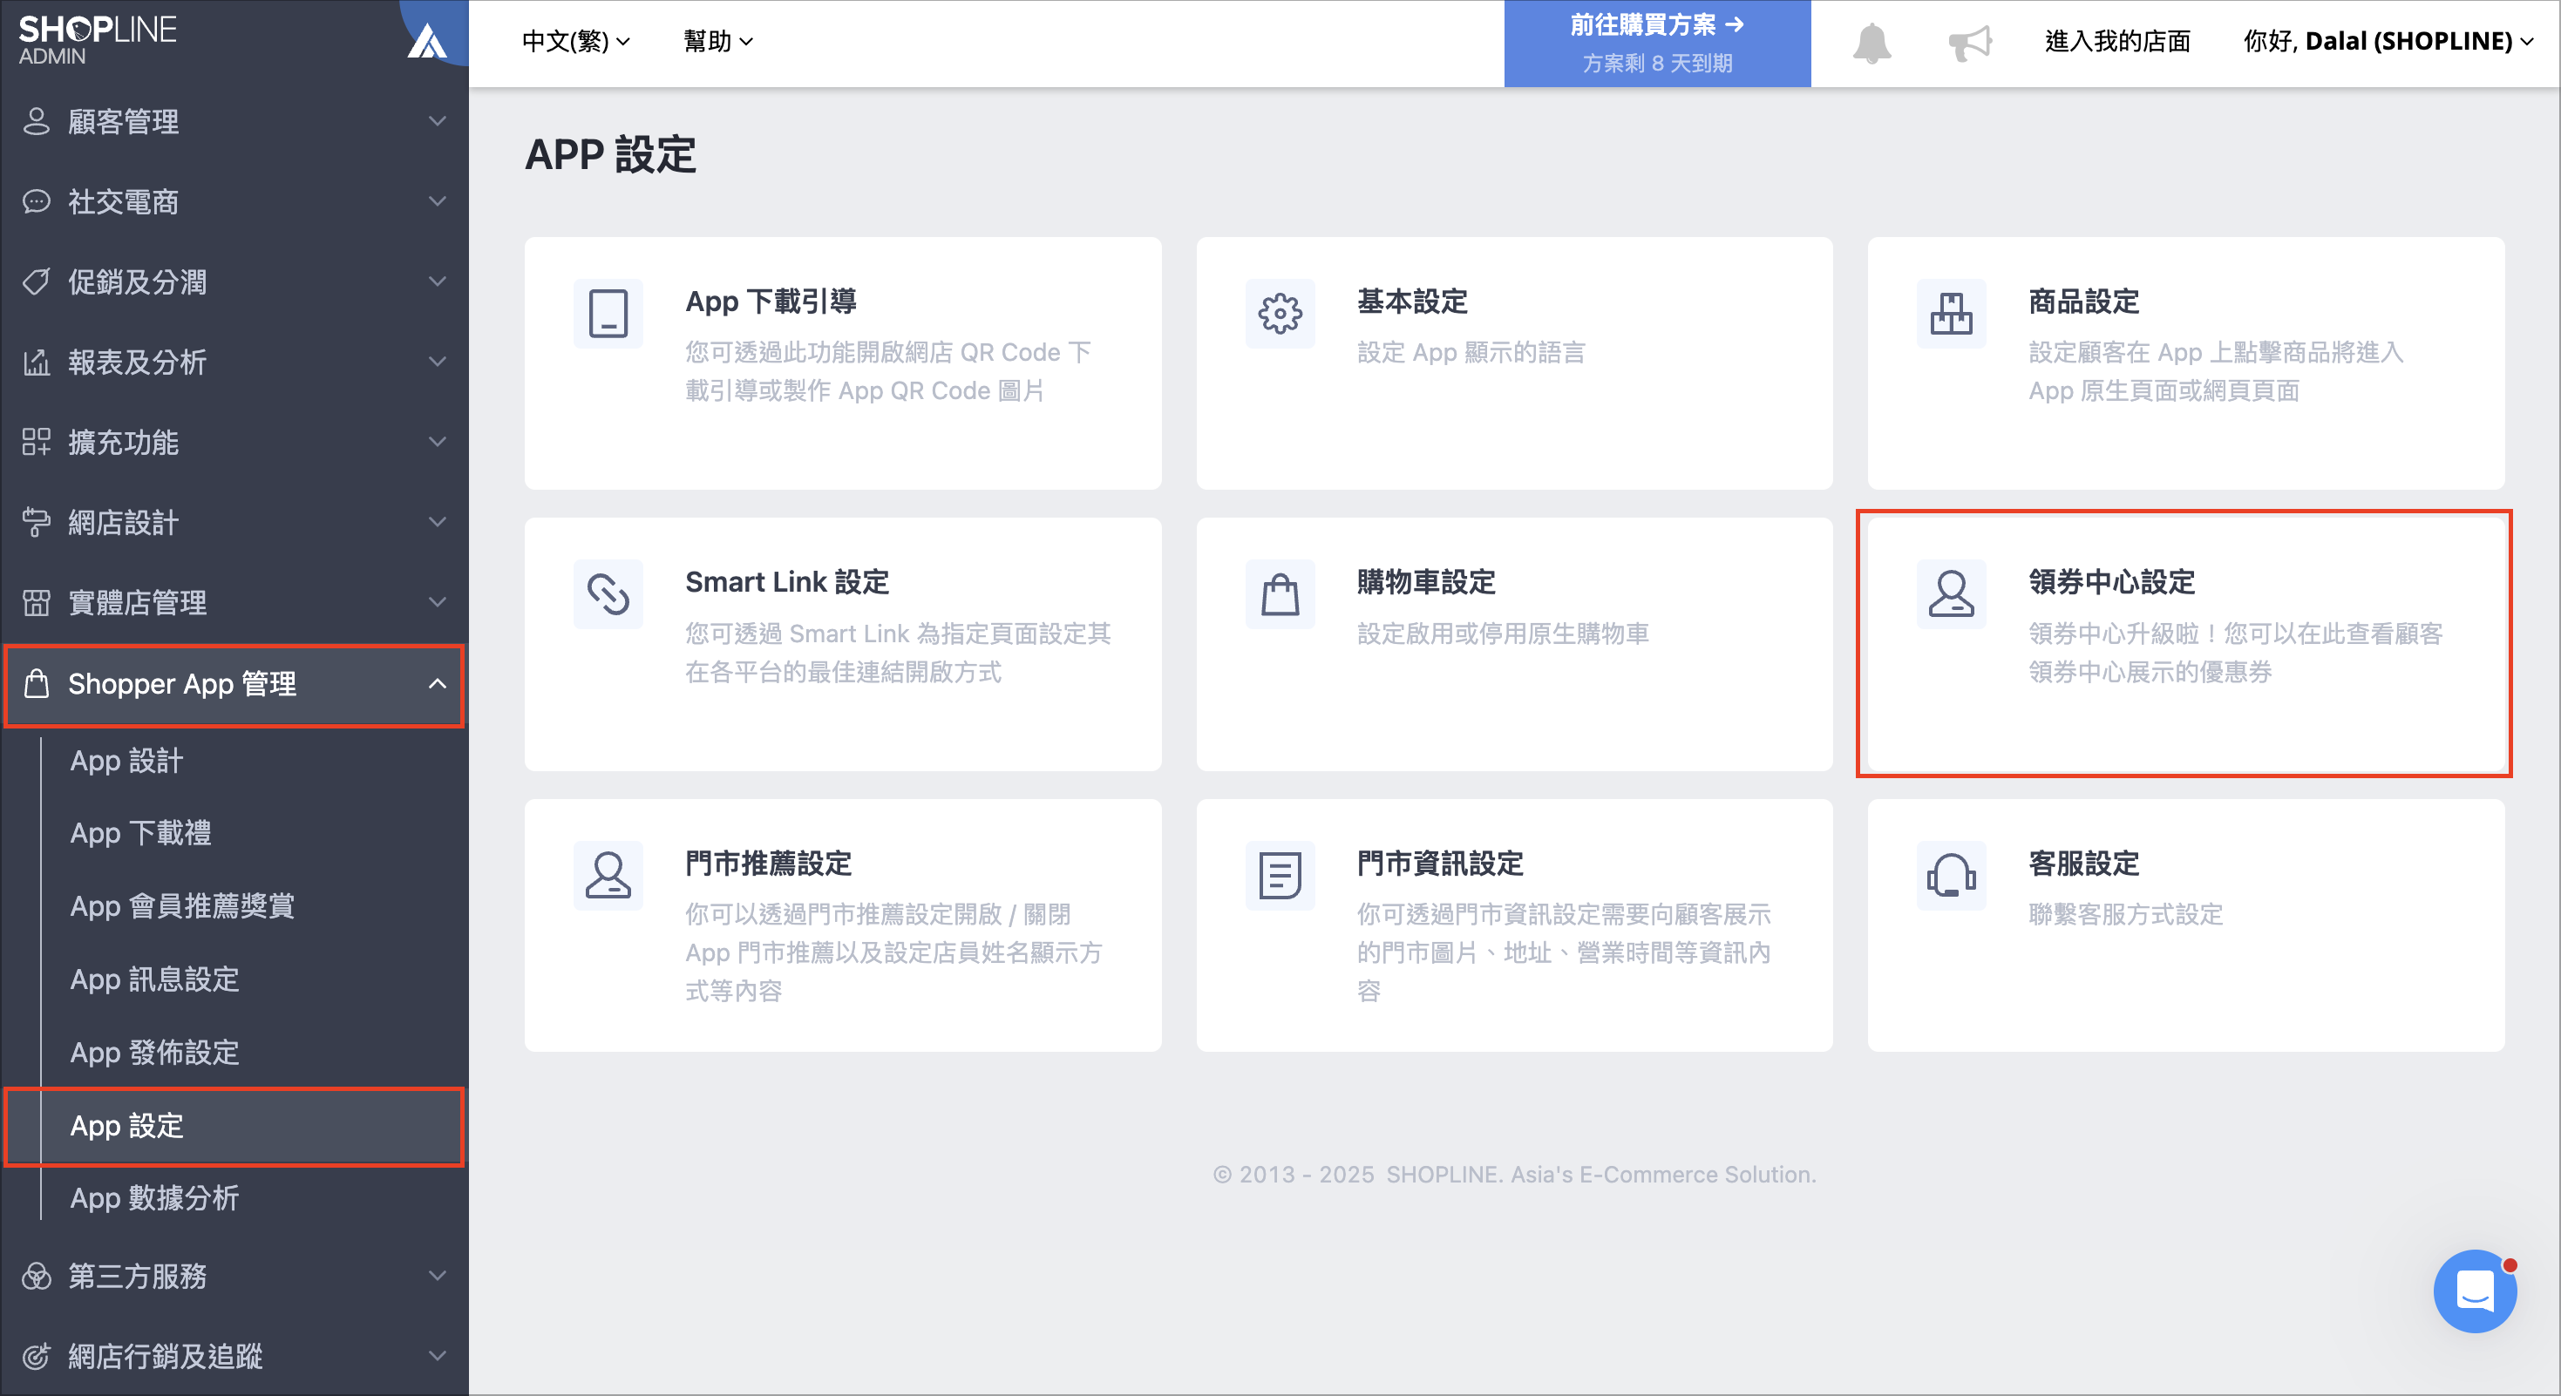Open the live chat support bubble
Viewport: 2561px width, 1396px height.
click(x=2475, y=1291)
